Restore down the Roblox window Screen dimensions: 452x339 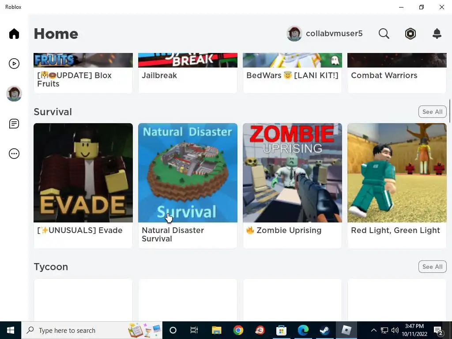tap(422, 7)
